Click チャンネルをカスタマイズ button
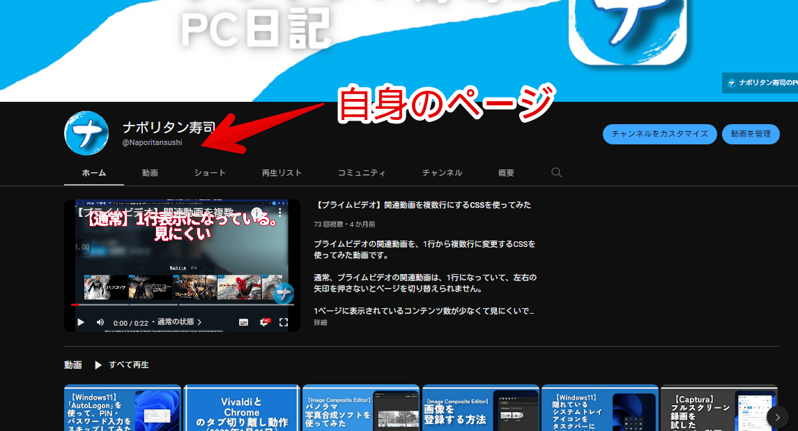 659,134
